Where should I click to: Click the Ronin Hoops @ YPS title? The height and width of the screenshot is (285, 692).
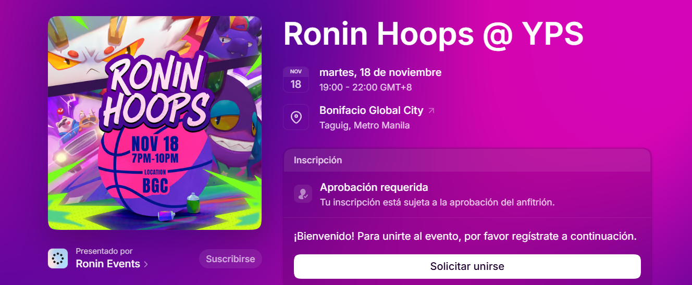[x=433, y=34]
